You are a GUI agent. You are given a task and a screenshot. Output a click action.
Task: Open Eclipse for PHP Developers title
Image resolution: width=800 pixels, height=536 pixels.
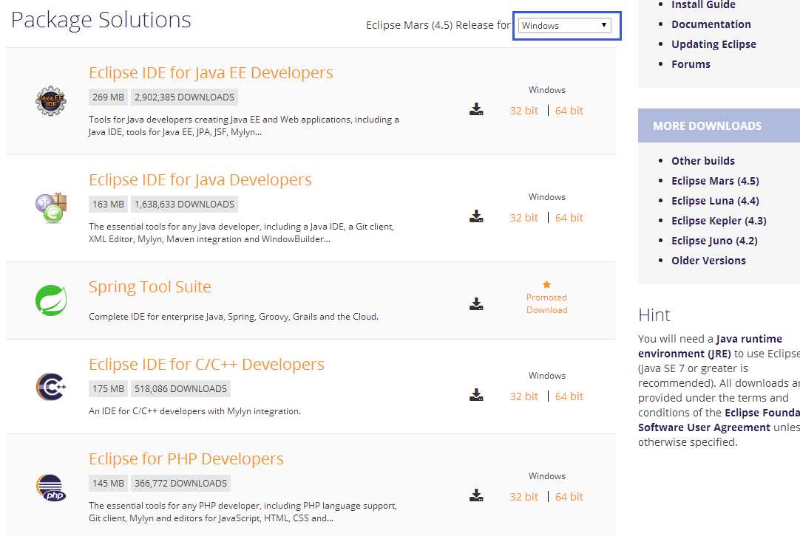click(x=186, y=459)
